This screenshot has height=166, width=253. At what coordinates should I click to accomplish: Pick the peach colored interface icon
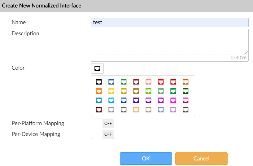click(136, 110)
